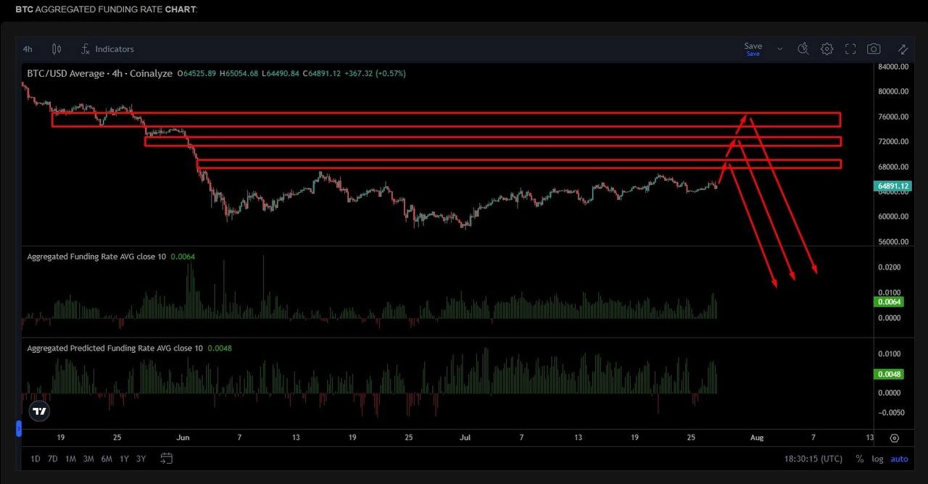Image resolution: width=928 pixels, height=484 pixels.
Task: Select the 3M date range
Action: point(88,459)
